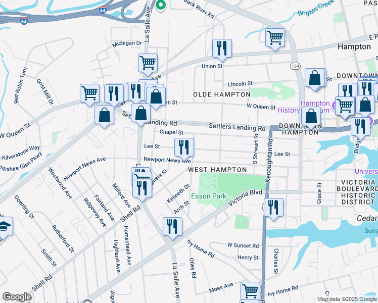Click the grocery cart marker by Hampton History Museum
Screen dimensions: 378x303
[x=345, y=108]
